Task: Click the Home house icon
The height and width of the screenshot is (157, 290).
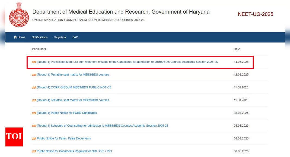Action: coord(15,37)
